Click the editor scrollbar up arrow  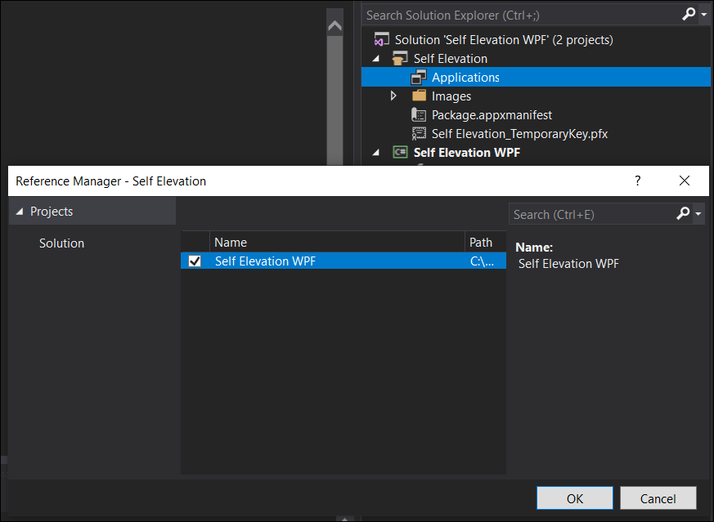coord(335,25)
